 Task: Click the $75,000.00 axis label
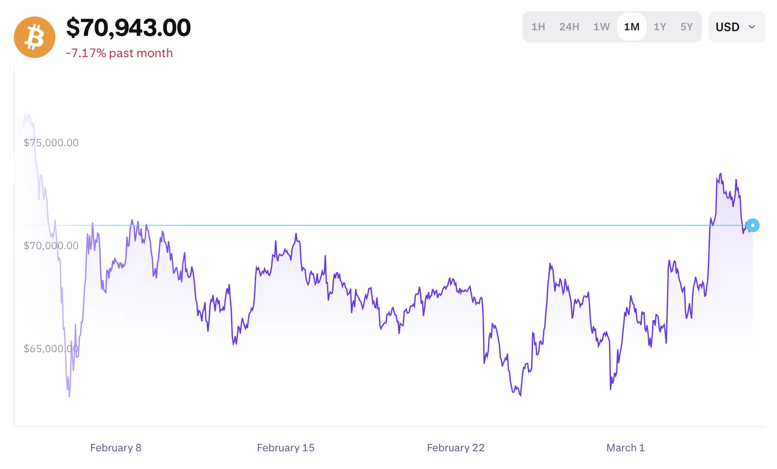tap(51, 143)
